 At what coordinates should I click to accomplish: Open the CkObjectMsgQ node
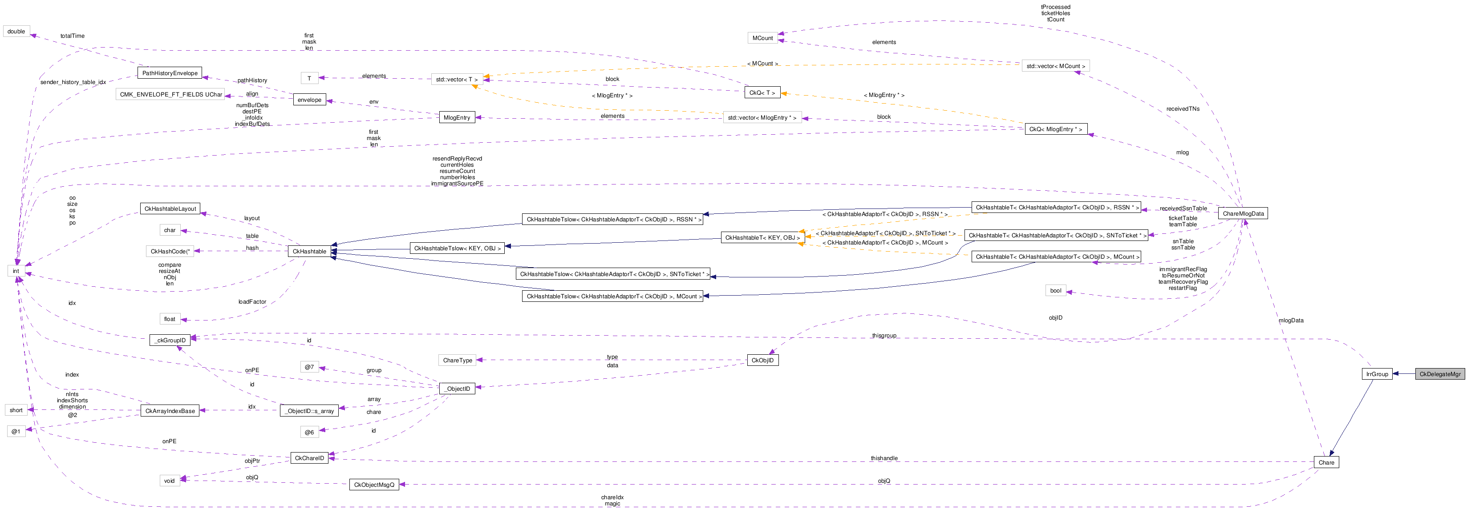(373, 485)
